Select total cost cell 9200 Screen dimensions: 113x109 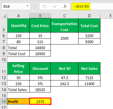(x=89, y=42)
